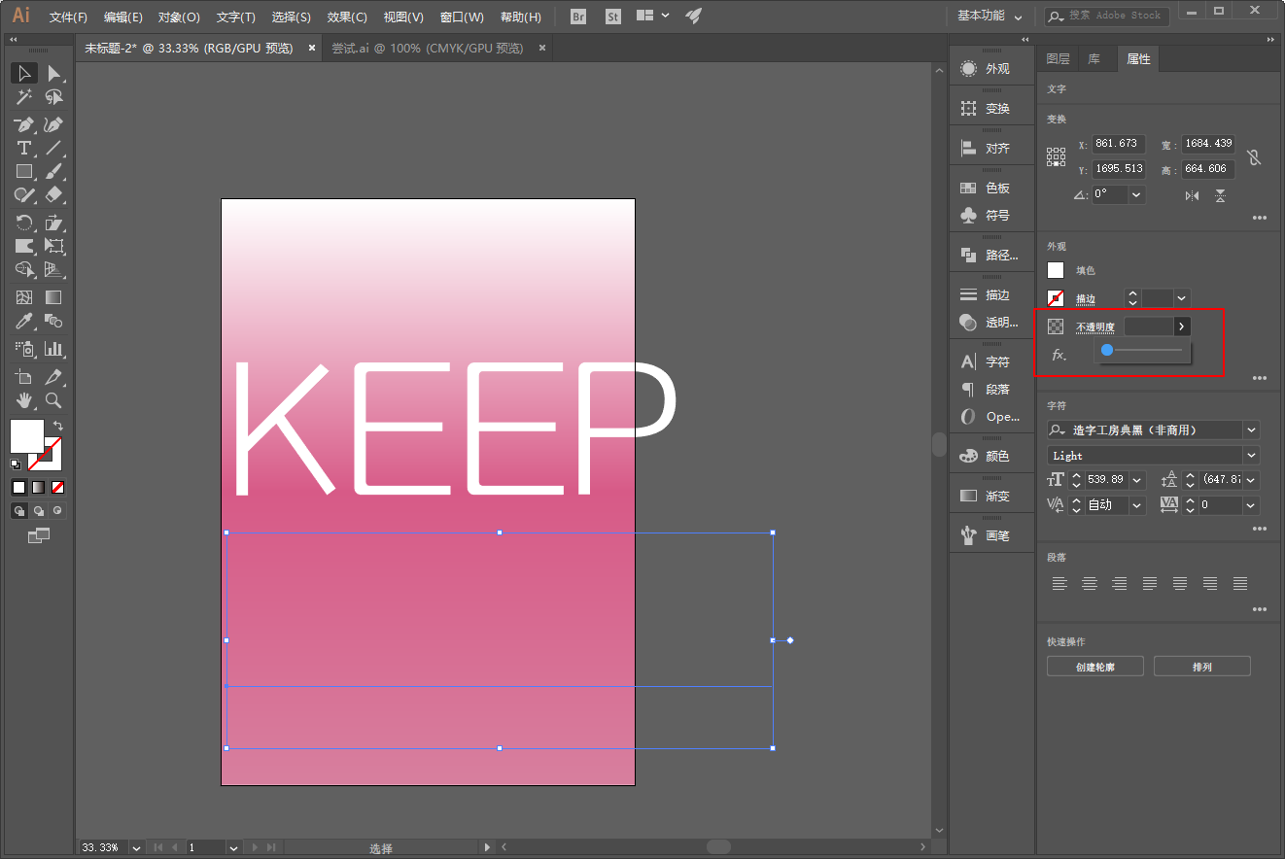Select the Magic Wand tool

[x=24, y=97]
